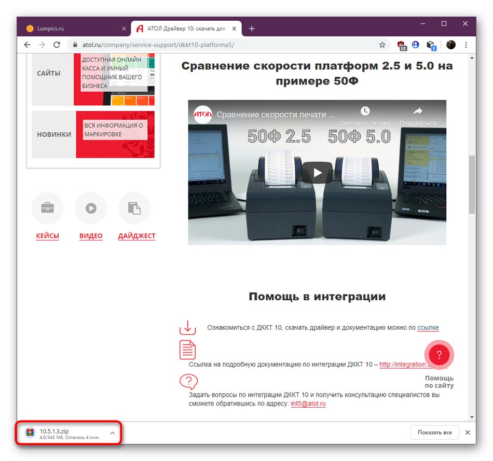The height and width of the screenshot is (461, 493).
Task: Close the downloads bar
Action: pyautogui.click(x=468, y=432)
